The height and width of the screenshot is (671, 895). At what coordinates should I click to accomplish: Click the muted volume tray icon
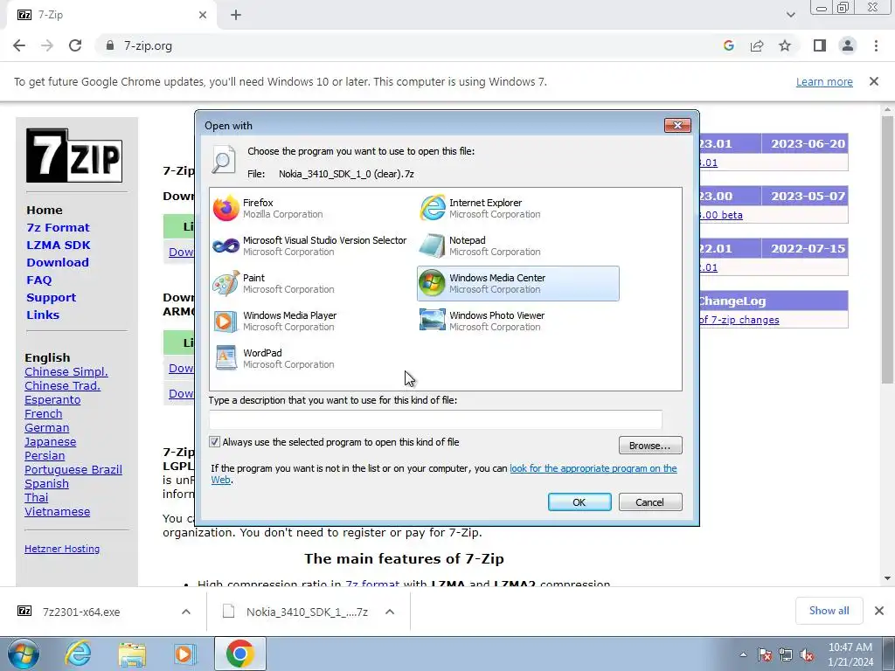[x=807, y=654]
